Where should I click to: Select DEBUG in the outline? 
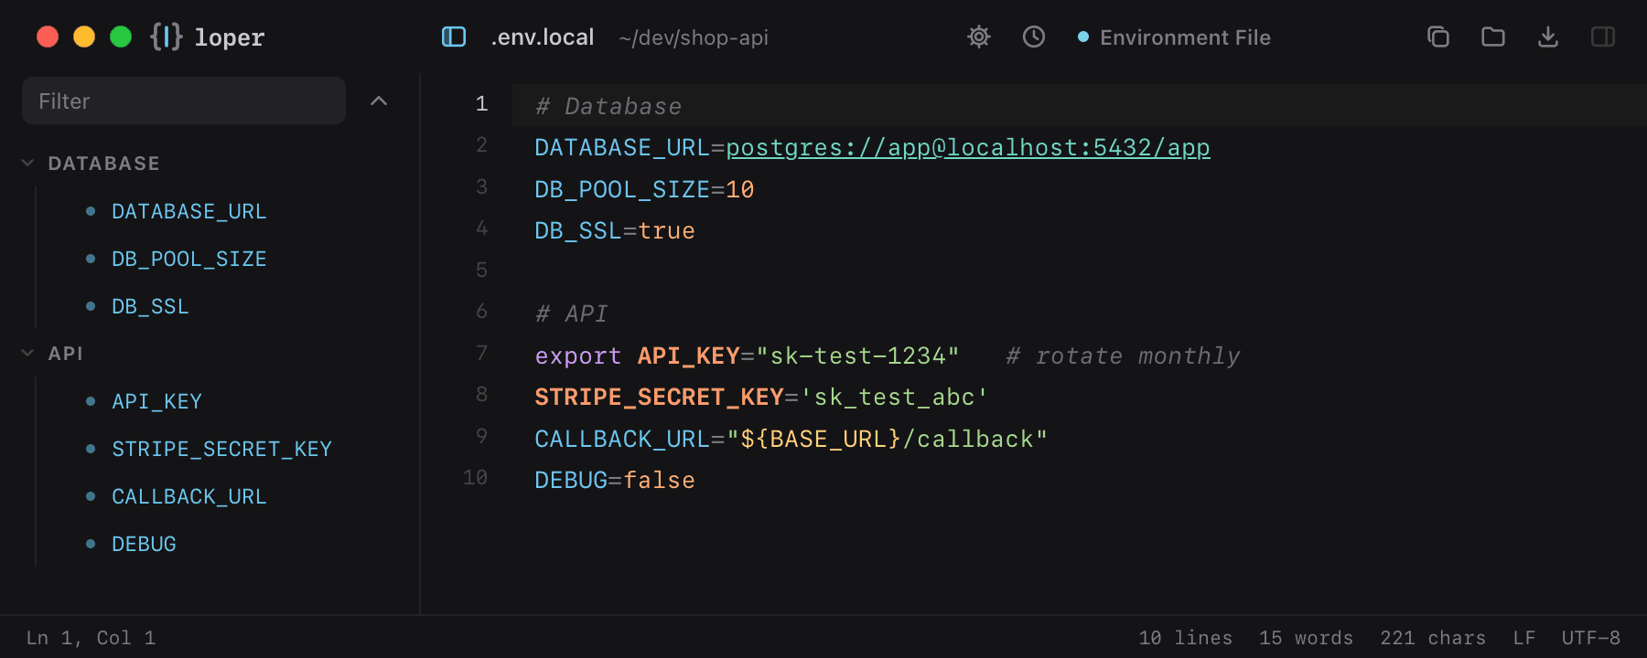pyautogui.click(x=144, y=544)
